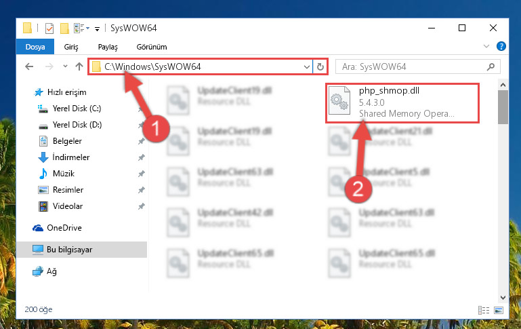
Task: Click the php_shmop.dll gear file icon
Action: coord(339,100)
